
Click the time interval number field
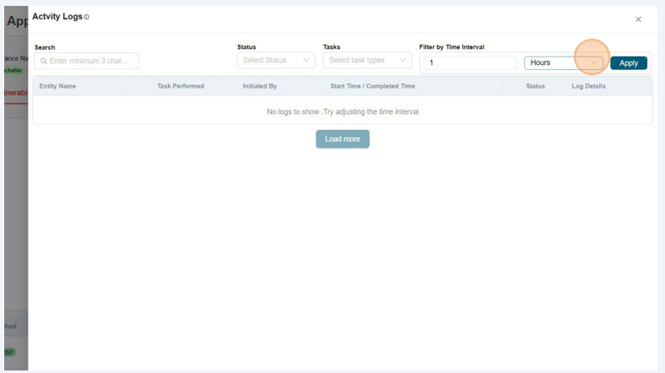point(470,62)
